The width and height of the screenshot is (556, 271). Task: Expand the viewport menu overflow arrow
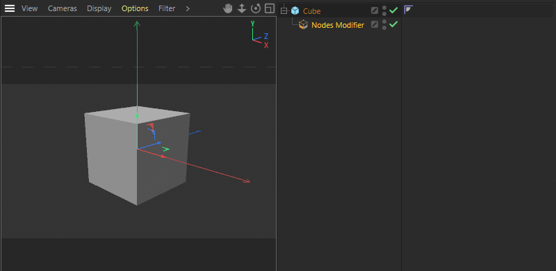pos(188,8)
